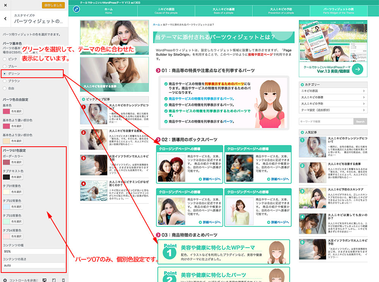Click the arrow icon beside 人気記事 heading
Viewport: 379px width, 282px height.
coord(302,132)
